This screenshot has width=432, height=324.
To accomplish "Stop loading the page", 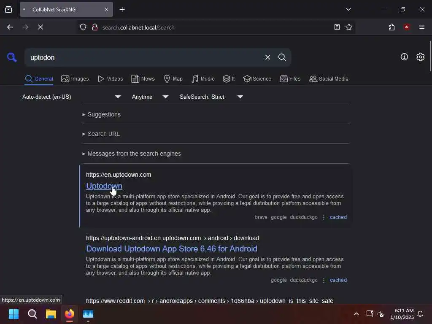I will click(x=40, y=27).
